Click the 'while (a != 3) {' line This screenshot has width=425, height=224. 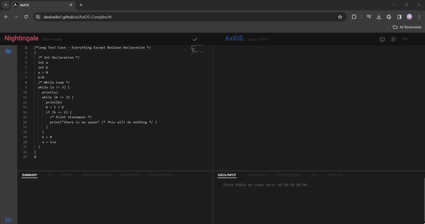click(54, 87)
